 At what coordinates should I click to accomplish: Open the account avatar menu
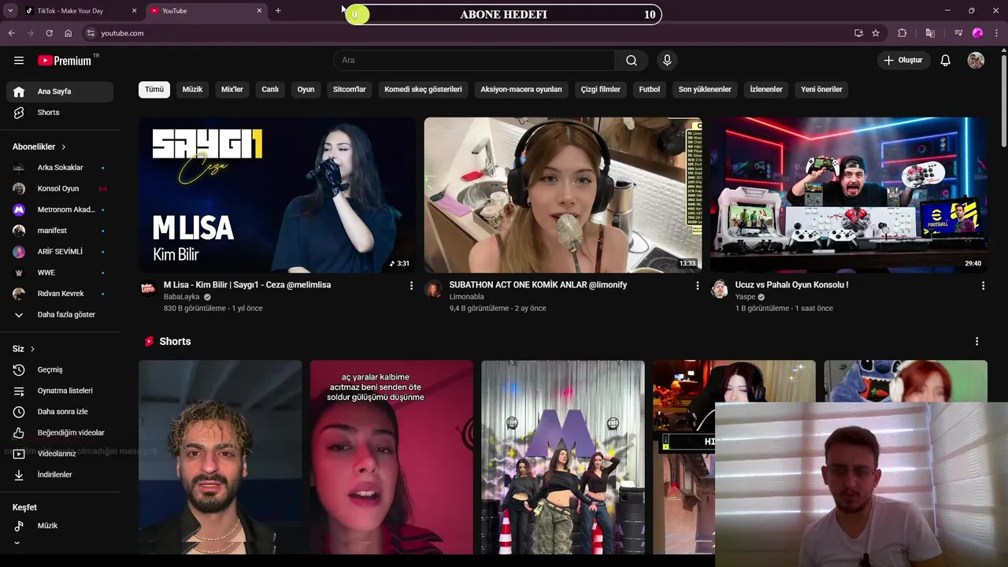coord(976,61)
